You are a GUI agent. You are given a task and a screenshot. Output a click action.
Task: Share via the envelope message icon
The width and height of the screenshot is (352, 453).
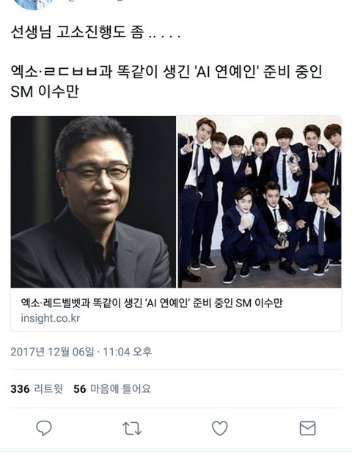(x=307, y=428)
